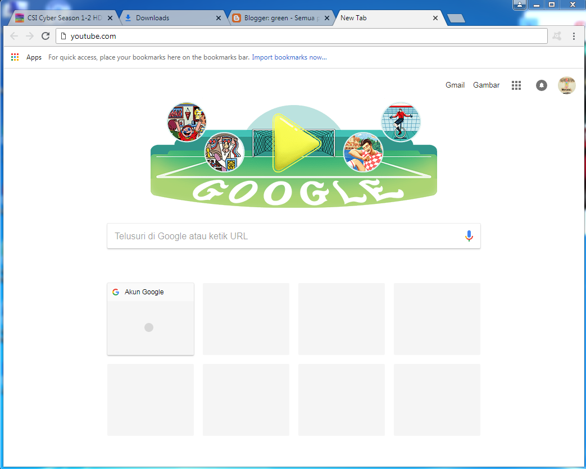This screenshot has width=586, height=469.
Task: Open the Chrome user profile button in title bar
Action: tap(520, 5)
